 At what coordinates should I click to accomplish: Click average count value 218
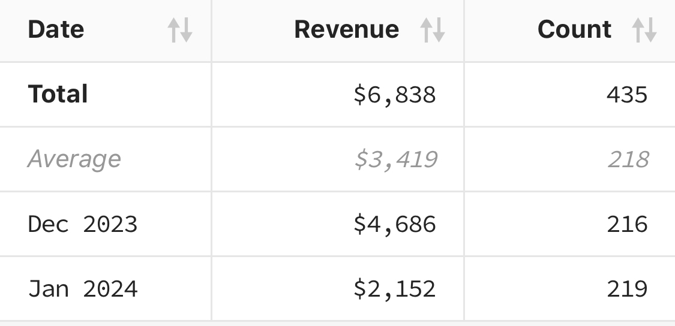point(627,159)
